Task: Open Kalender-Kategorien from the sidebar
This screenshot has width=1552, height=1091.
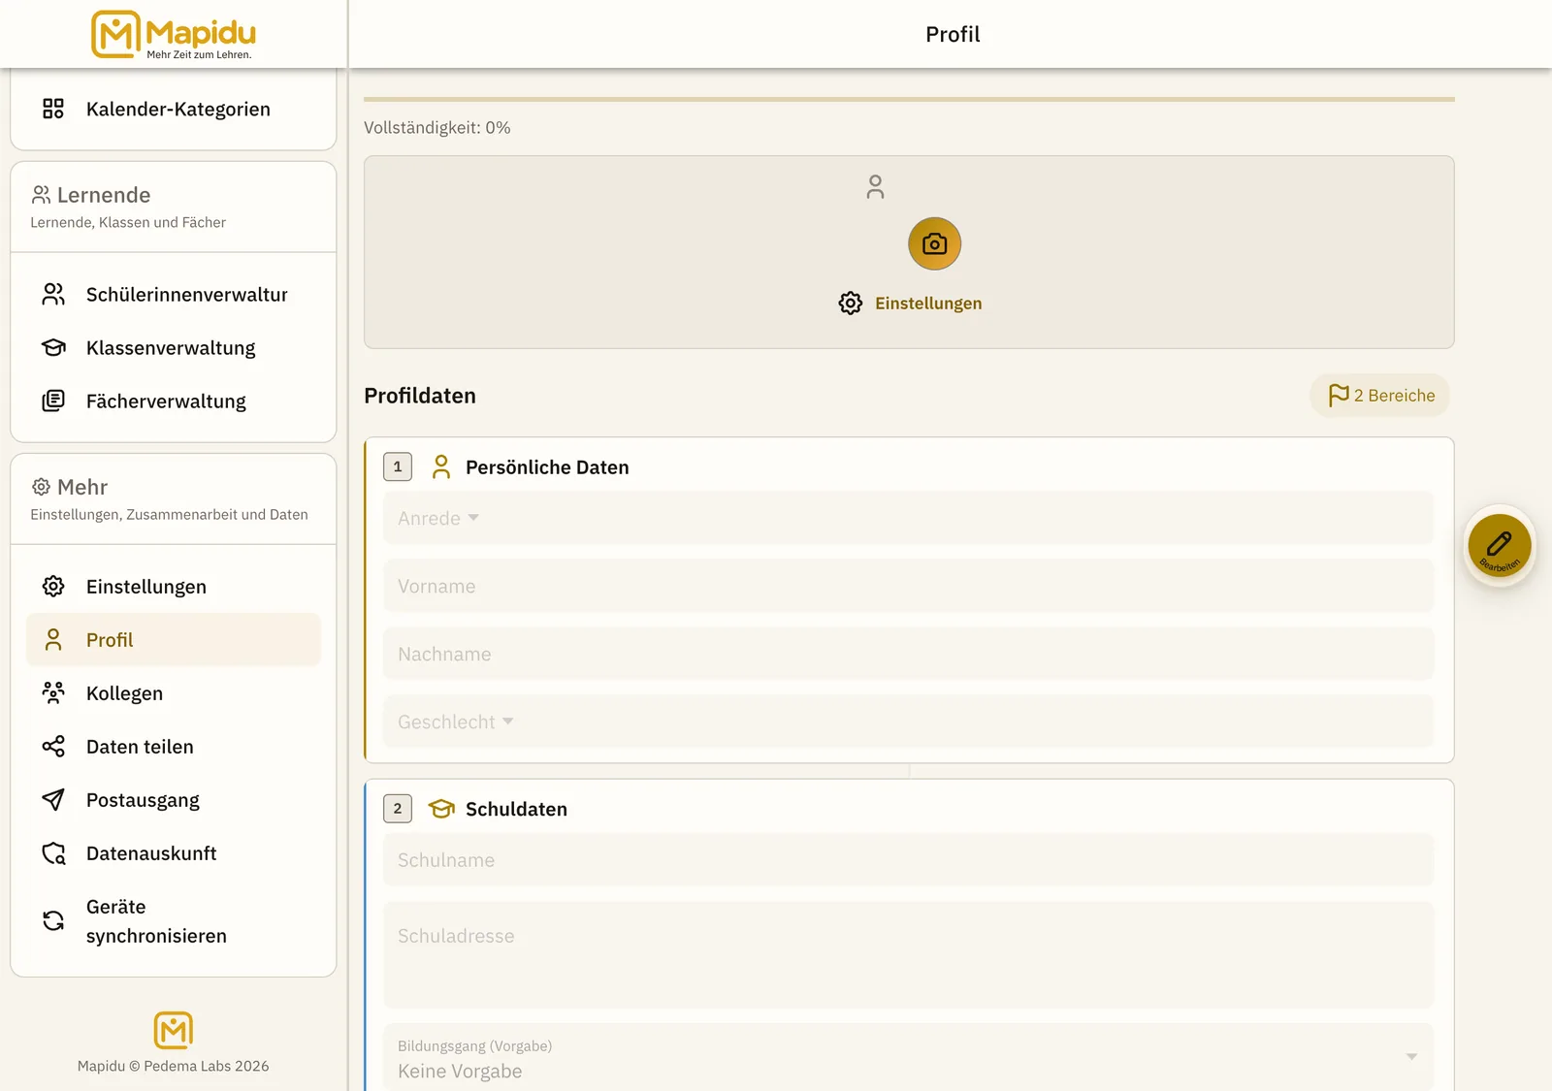Action: tap(174, 110)
